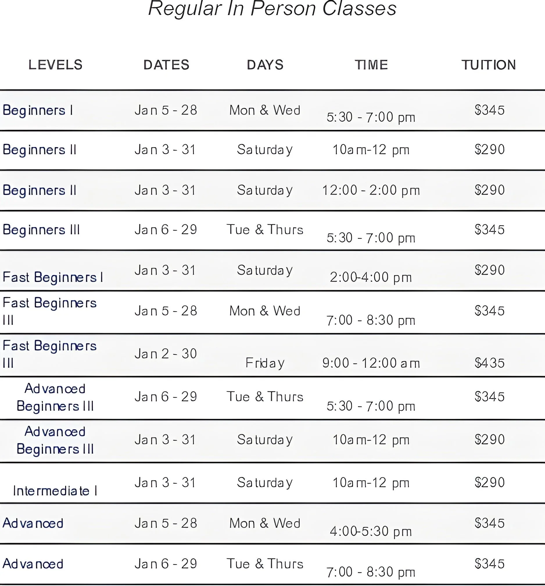Click the LEVELS column header

click(x=55, y=65)
